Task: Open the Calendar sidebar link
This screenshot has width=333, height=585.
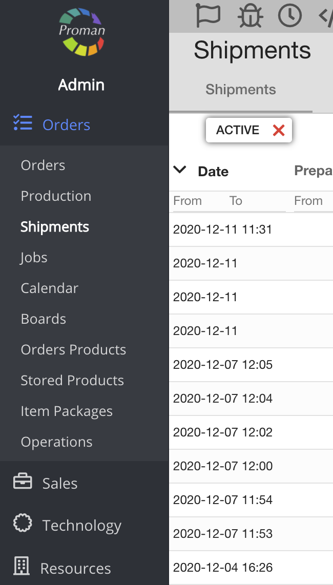Action: (x=50, y=288)
